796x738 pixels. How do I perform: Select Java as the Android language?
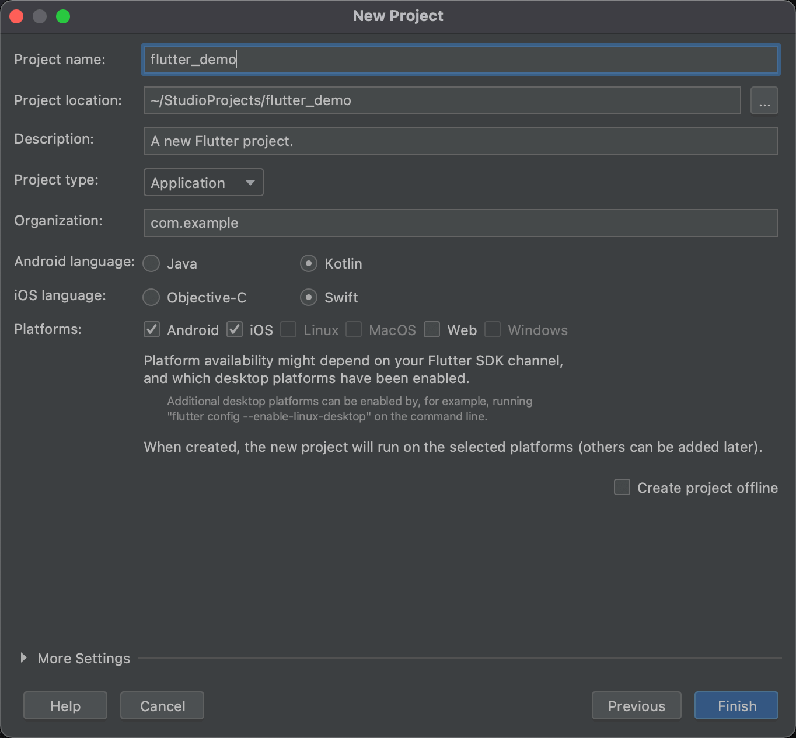click(x=152, y=264)
